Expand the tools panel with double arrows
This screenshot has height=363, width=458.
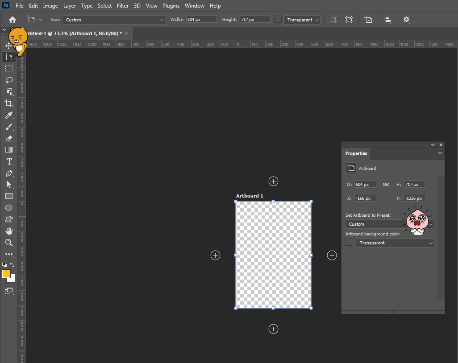(x=4, y=29)
